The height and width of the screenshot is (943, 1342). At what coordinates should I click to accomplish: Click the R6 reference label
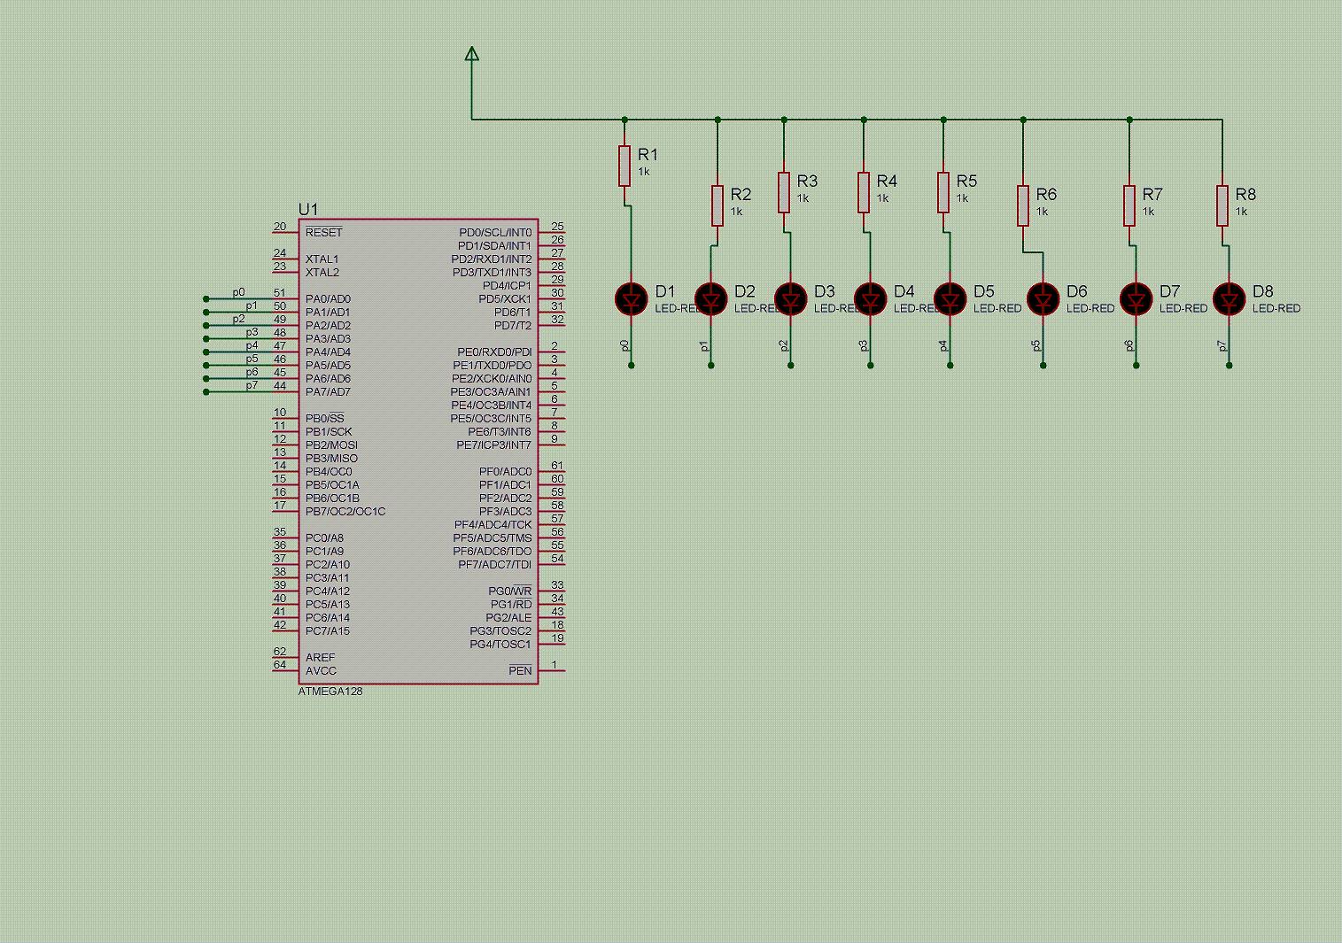1046,194
